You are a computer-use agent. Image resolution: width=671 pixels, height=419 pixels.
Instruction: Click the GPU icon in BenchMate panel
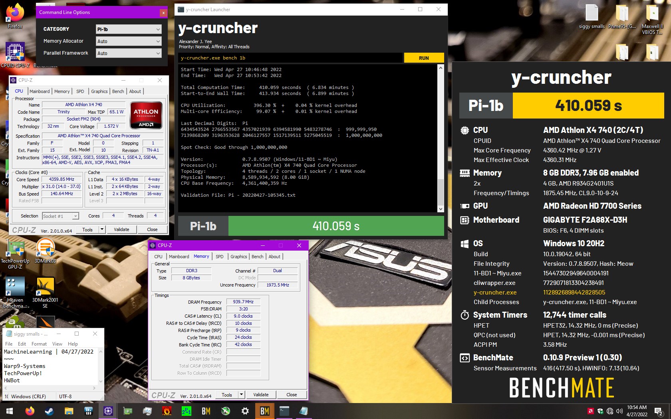tap(465, 206)
